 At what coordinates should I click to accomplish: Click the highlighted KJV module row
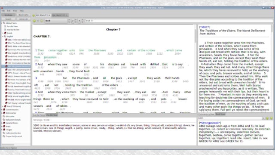tap(16, 66)
